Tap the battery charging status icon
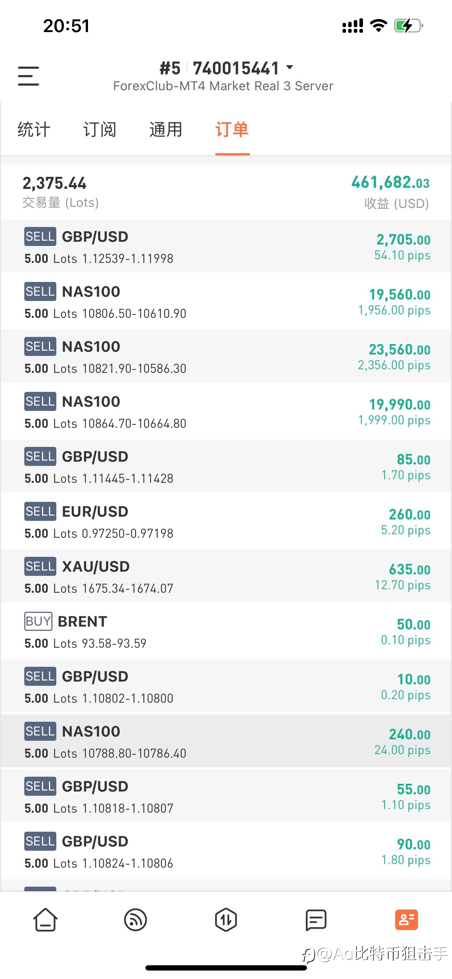 click(408, 26)
